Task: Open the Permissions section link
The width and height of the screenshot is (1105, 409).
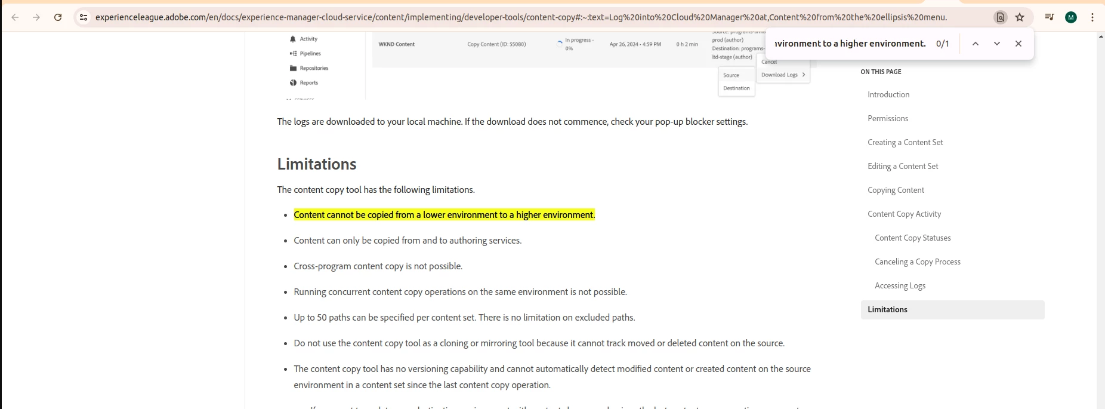Action: point(888,118)
